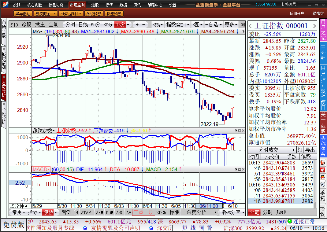Switch to 分时 intraday view
Image resolution: width=327 pixels, height=232 pixels.
[70, 25]
